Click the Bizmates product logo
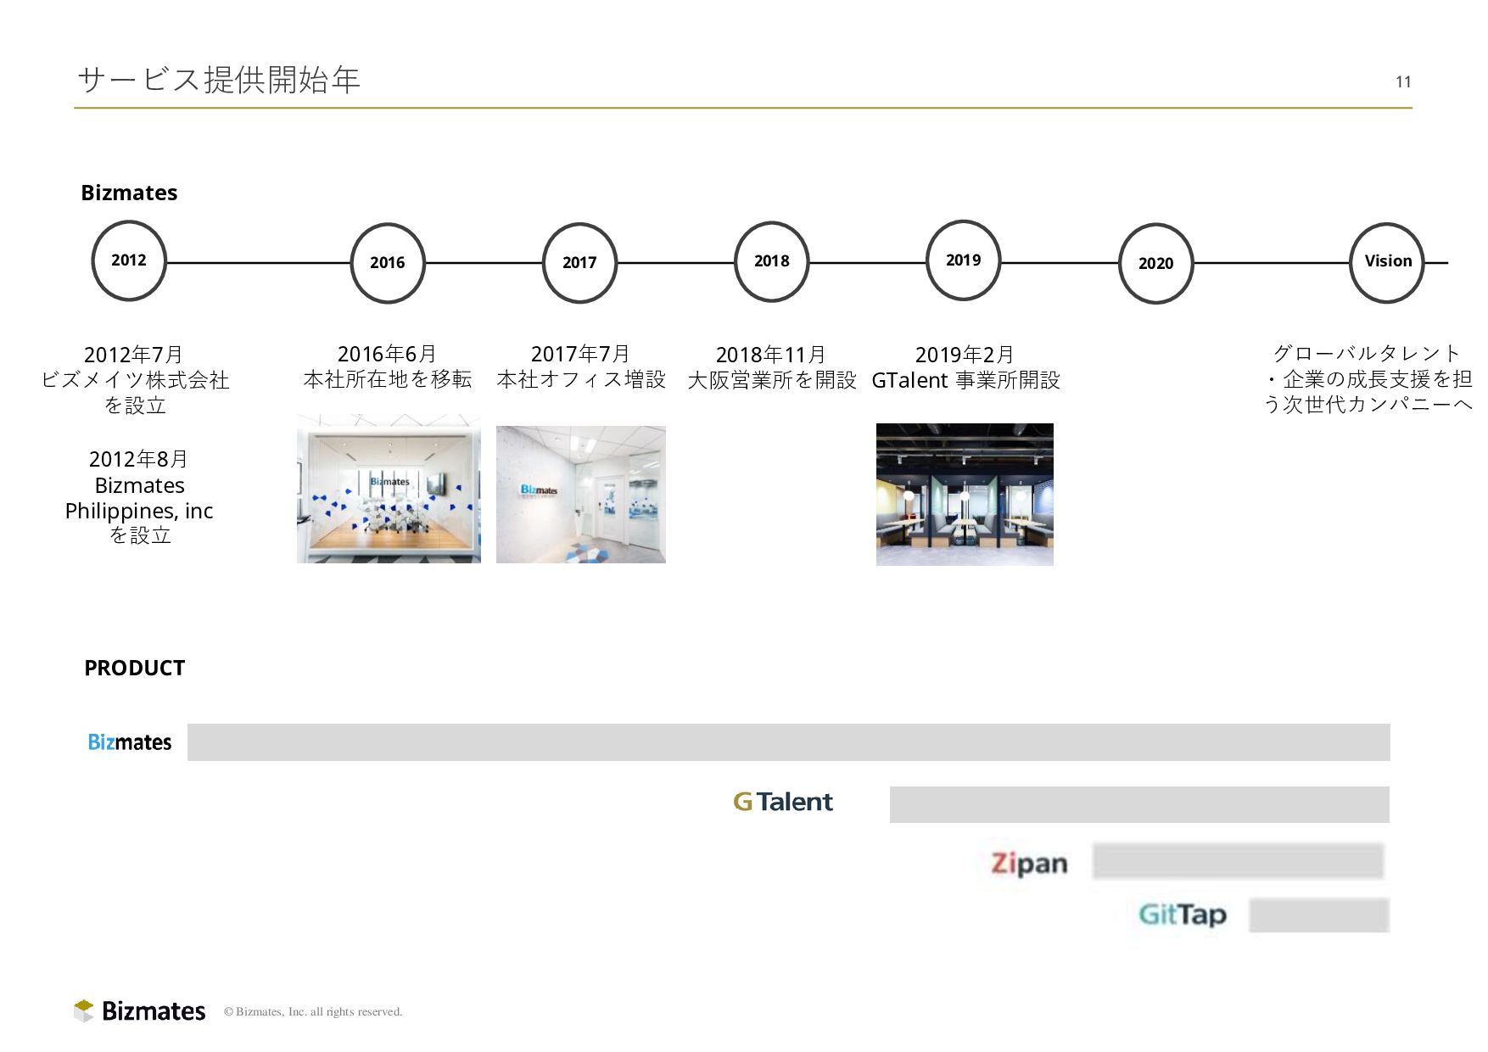Screen dimensions: 1488x1052 pos(130,742)
